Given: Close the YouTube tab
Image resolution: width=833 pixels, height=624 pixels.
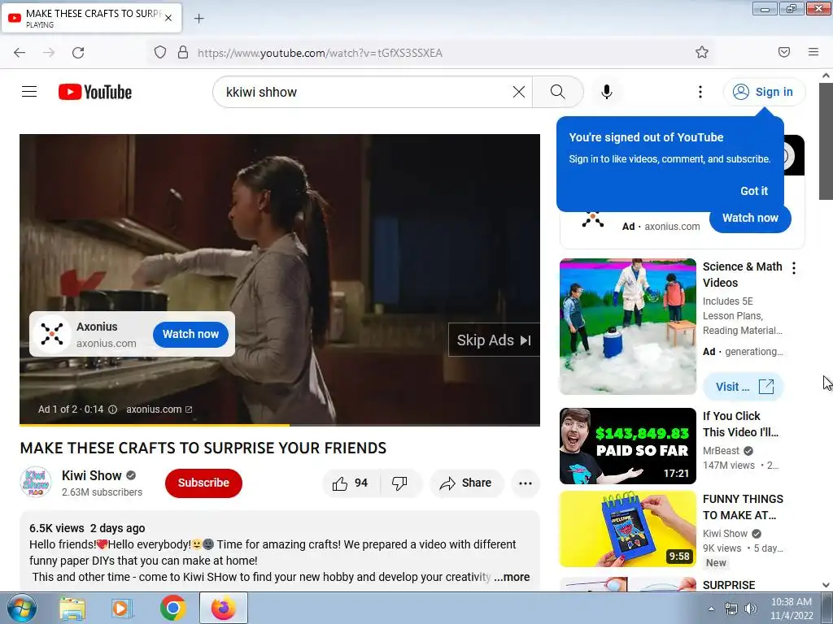Looking at the screenshot, I should pyautogui.click(x=168, y=18).
